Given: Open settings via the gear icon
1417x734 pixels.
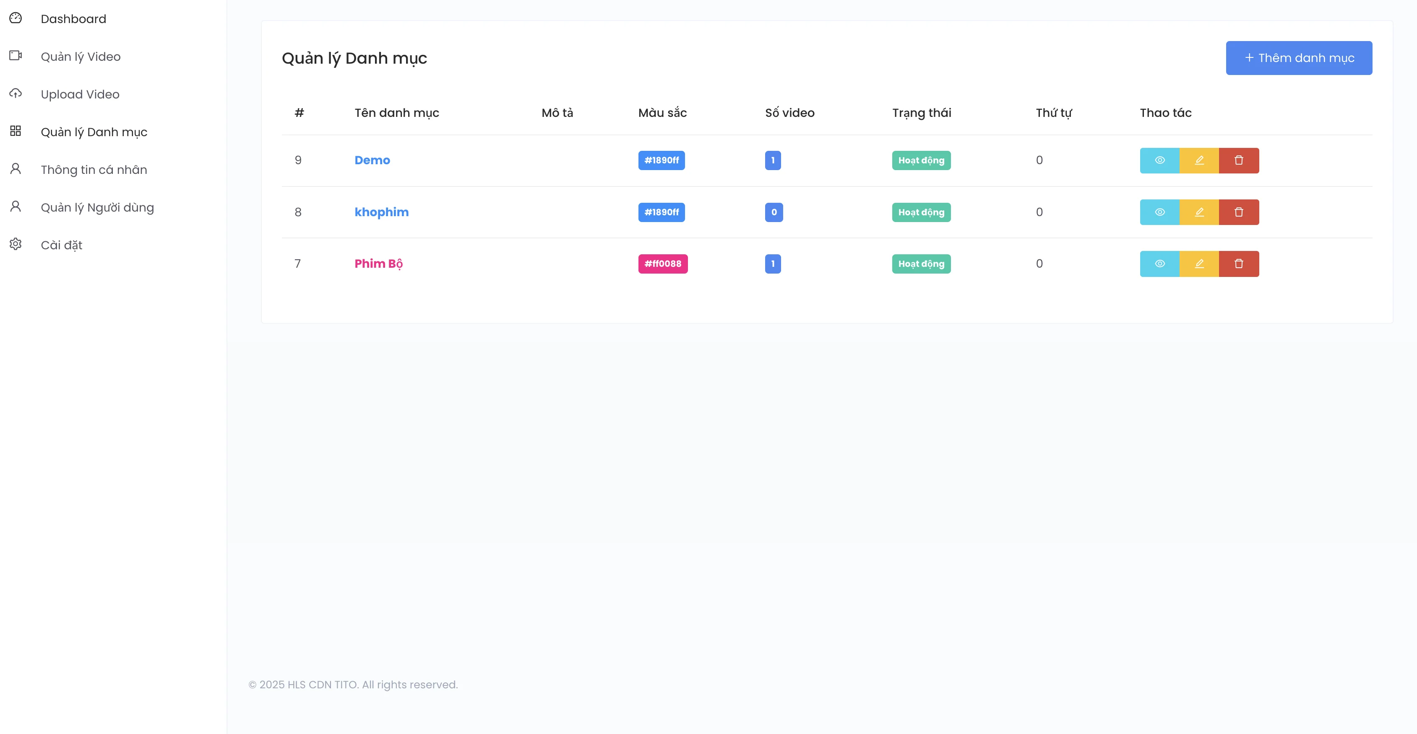Looking at the screenshot, I should [x=16, y=244].
